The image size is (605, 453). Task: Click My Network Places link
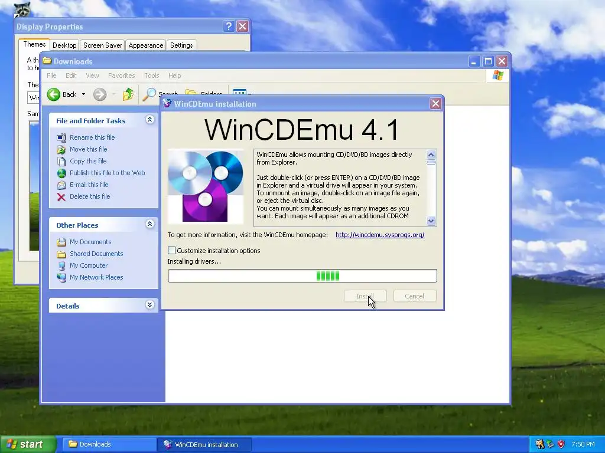(x=96, y=277)
